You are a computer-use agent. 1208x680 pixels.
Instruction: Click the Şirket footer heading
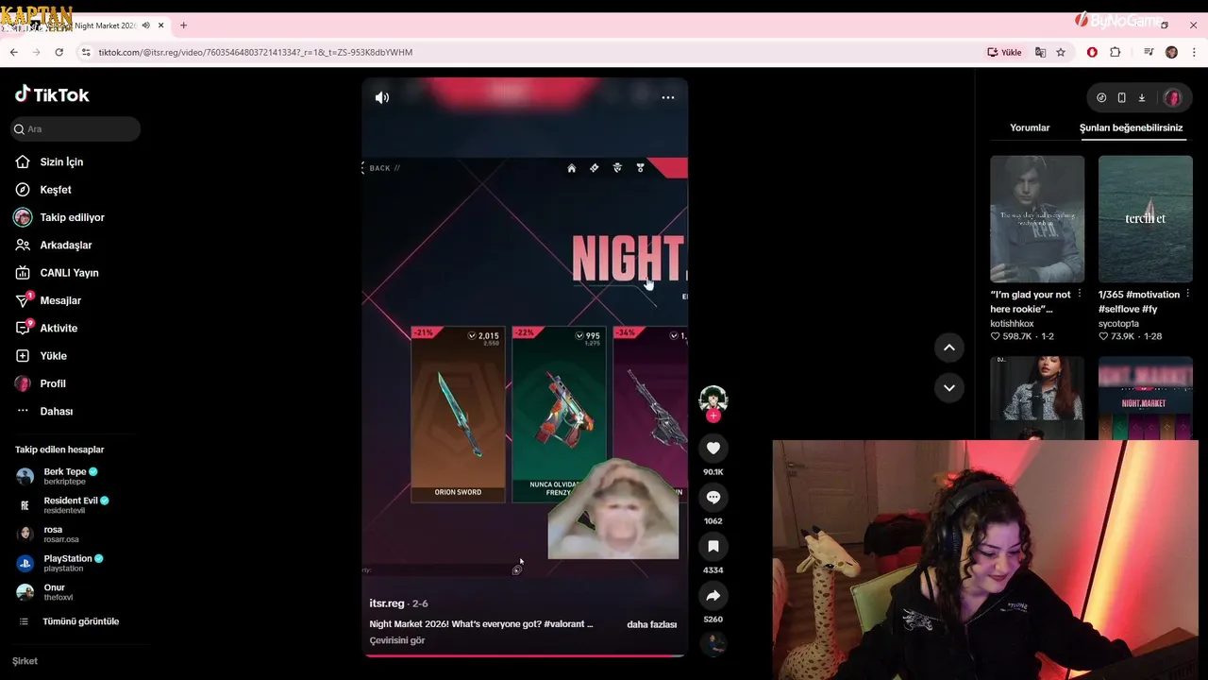point(25,661)
